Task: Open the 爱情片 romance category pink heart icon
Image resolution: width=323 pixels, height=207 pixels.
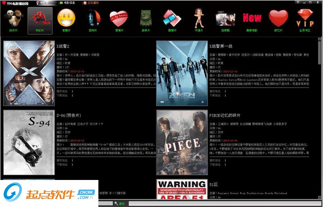Action: point(119,21)
